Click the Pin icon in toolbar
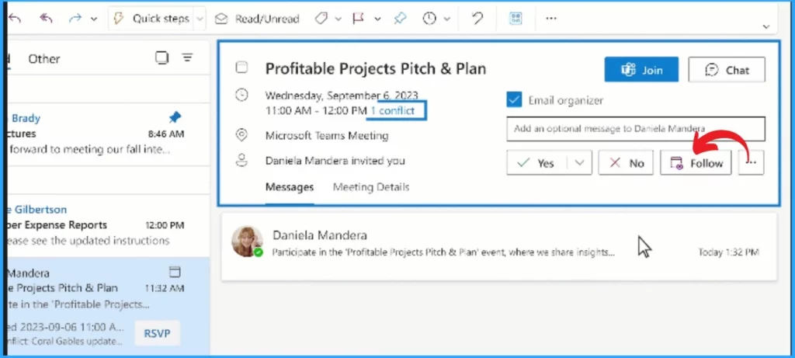 pos(400,19)
